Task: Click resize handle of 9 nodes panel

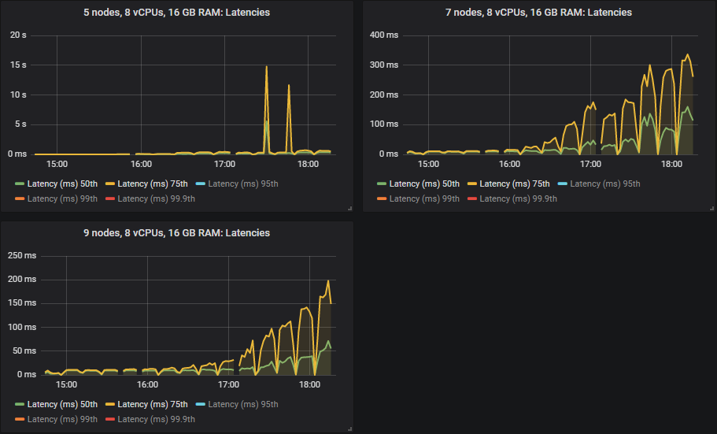Action: (x=349, y=428)
